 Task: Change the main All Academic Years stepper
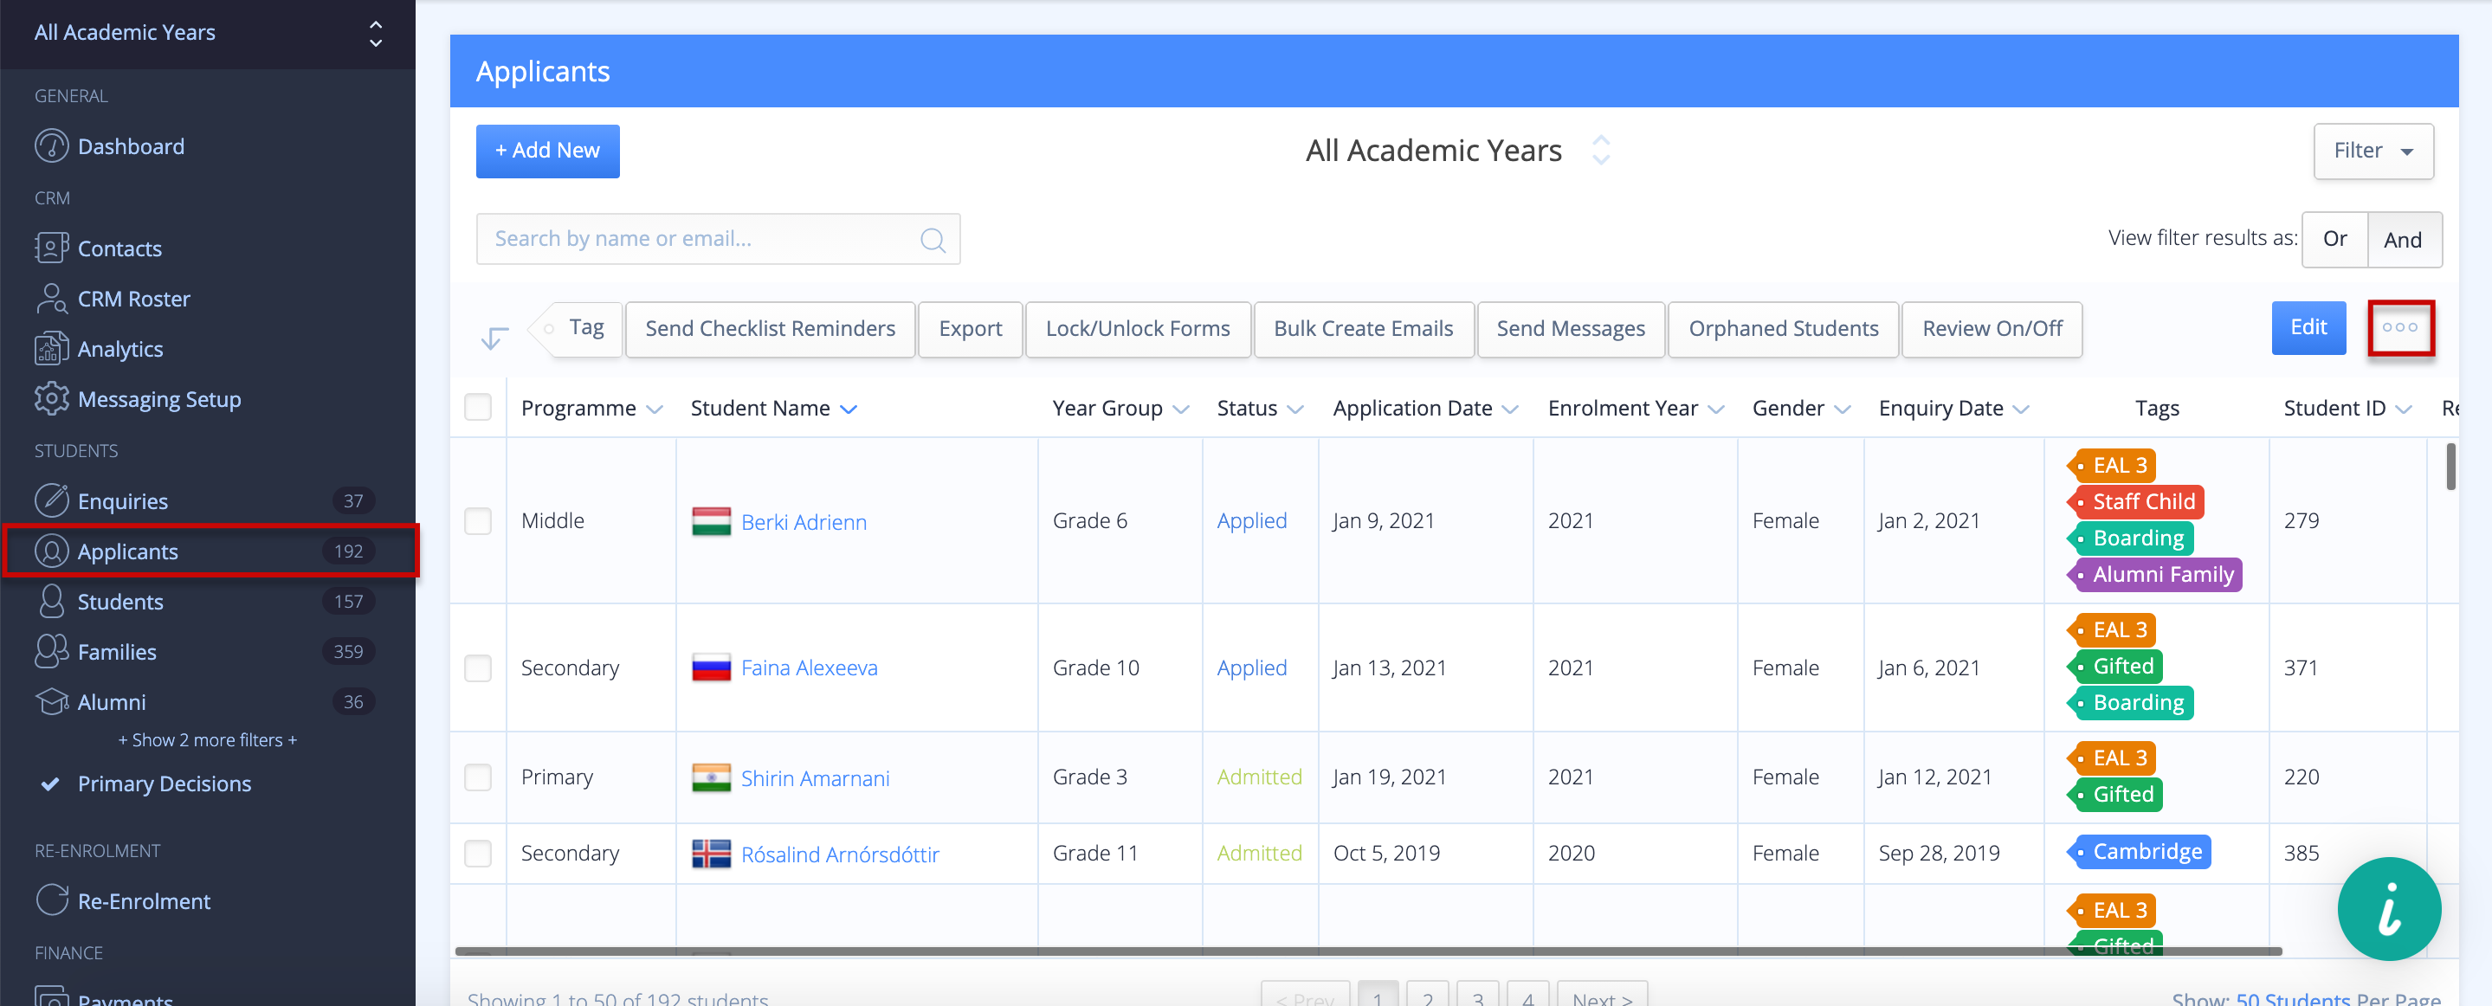[1601, 150]
